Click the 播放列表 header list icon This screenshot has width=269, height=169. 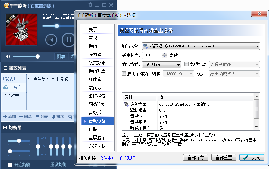[5, 68]
